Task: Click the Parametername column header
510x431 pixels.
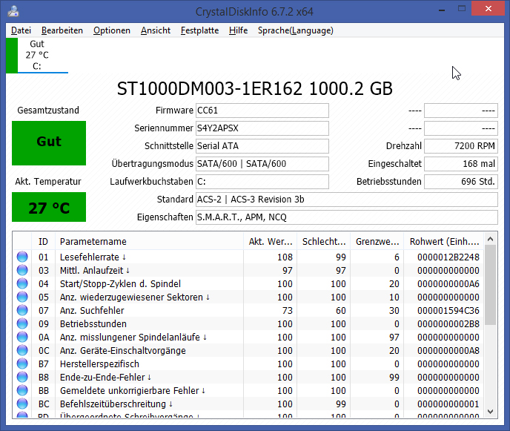Action: [x=93, y=241]
